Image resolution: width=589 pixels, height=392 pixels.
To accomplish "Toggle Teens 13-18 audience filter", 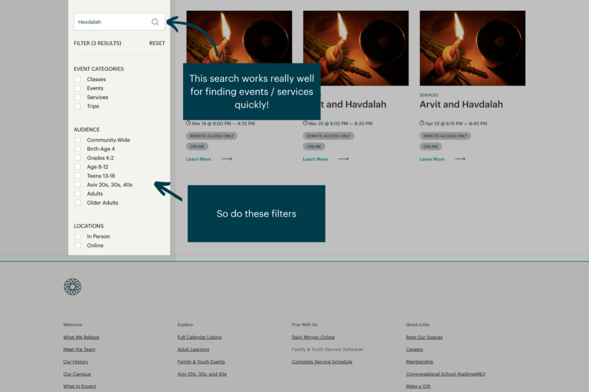I will (77, 176).
